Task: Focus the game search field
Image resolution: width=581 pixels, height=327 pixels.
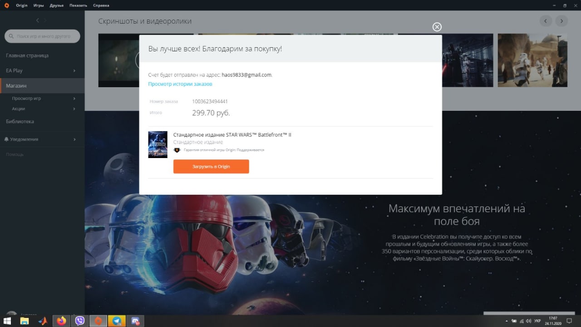Action: (42, 36)
